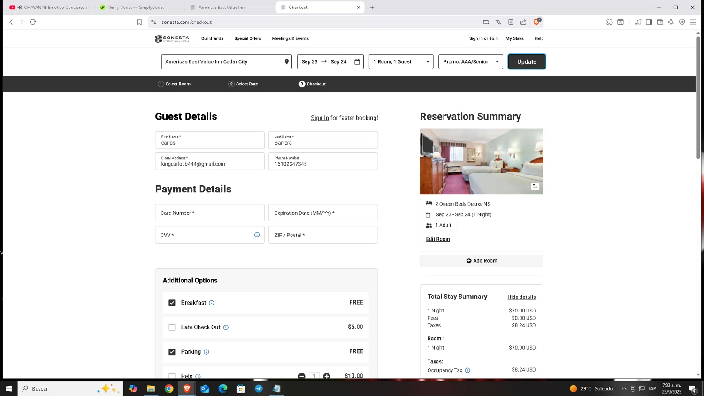Click the Brave VPN shield icon
This screenshot has width=704, height=396.
point(682,22)
